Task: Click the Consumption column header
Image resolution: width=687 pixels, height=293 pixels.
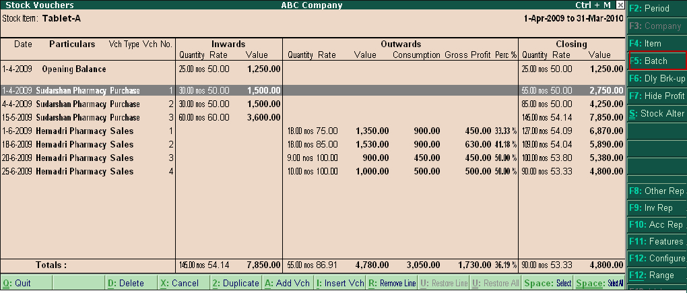Action: click(416, 55)
